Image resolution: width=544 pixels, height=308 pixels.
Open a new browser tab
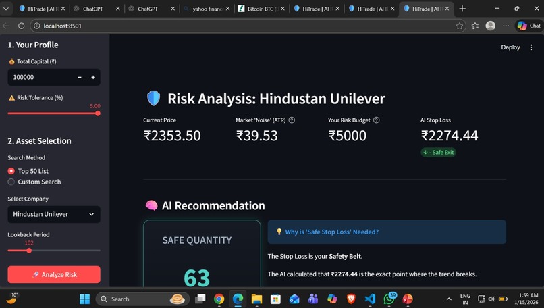[x=462, y=9]
